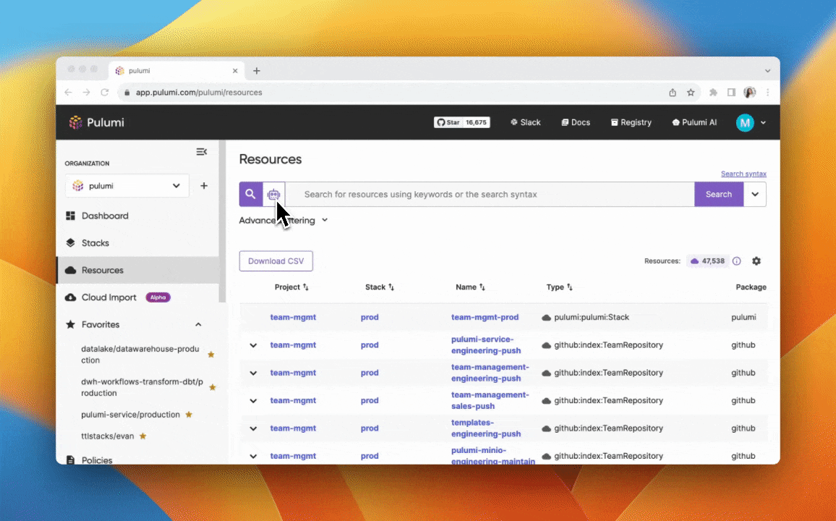This screenshot has width=836, height=521.
Task: Open the team-management-sales-push link
Action: (490, 400)
